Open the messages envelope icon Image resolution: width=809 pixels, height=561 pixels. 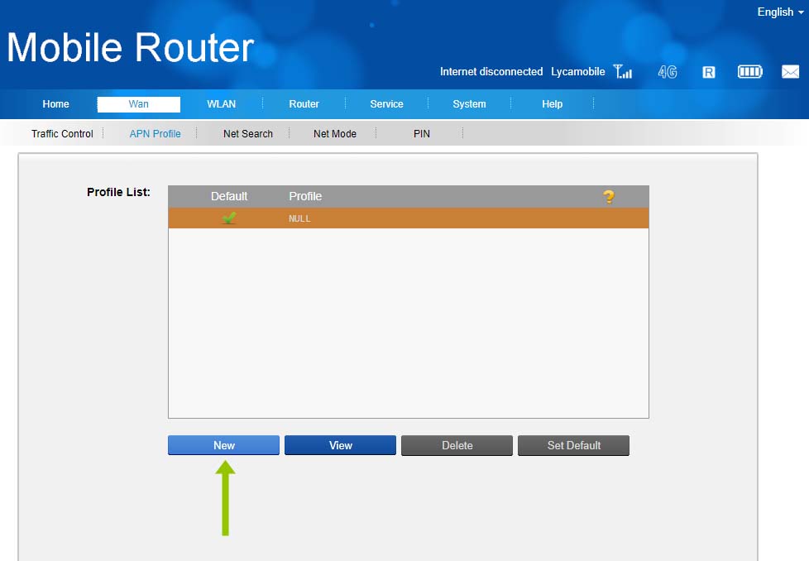point(790,72)
